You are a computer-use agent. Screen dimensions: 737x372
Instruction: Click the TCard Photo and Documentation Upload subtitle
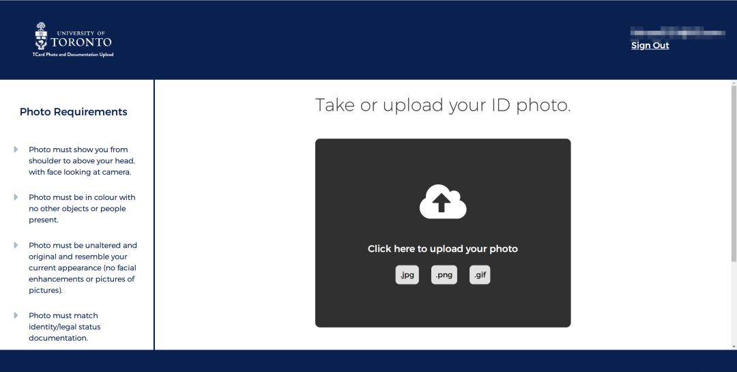(73, 55)
